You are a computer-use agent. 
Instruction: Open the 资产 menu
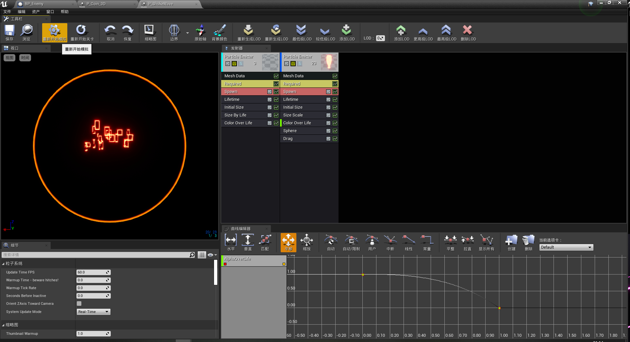(x=36, y=12)
